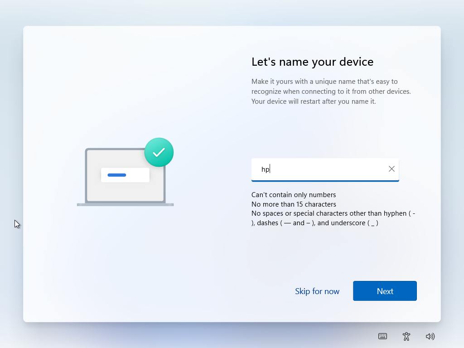Click the "Let's name your device" heading
The height and width of the screenshot is (348, 464).
click(x=312, y=62)
